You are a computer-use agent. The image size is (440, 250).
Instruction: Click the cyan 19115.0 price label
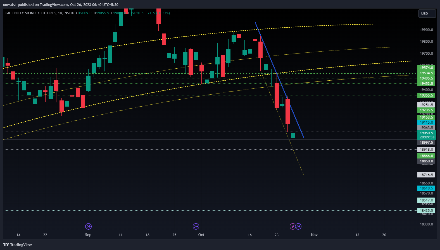pos(426,122)
